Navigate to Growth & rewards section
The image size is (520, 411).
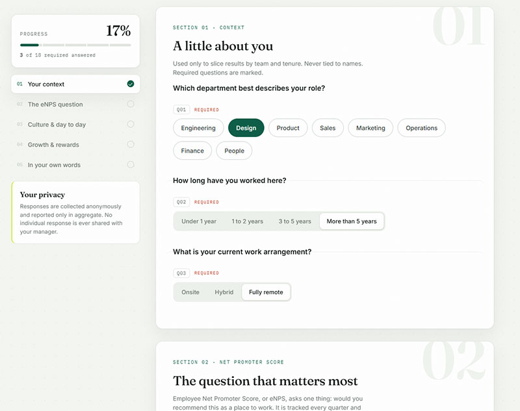[75, 145]
